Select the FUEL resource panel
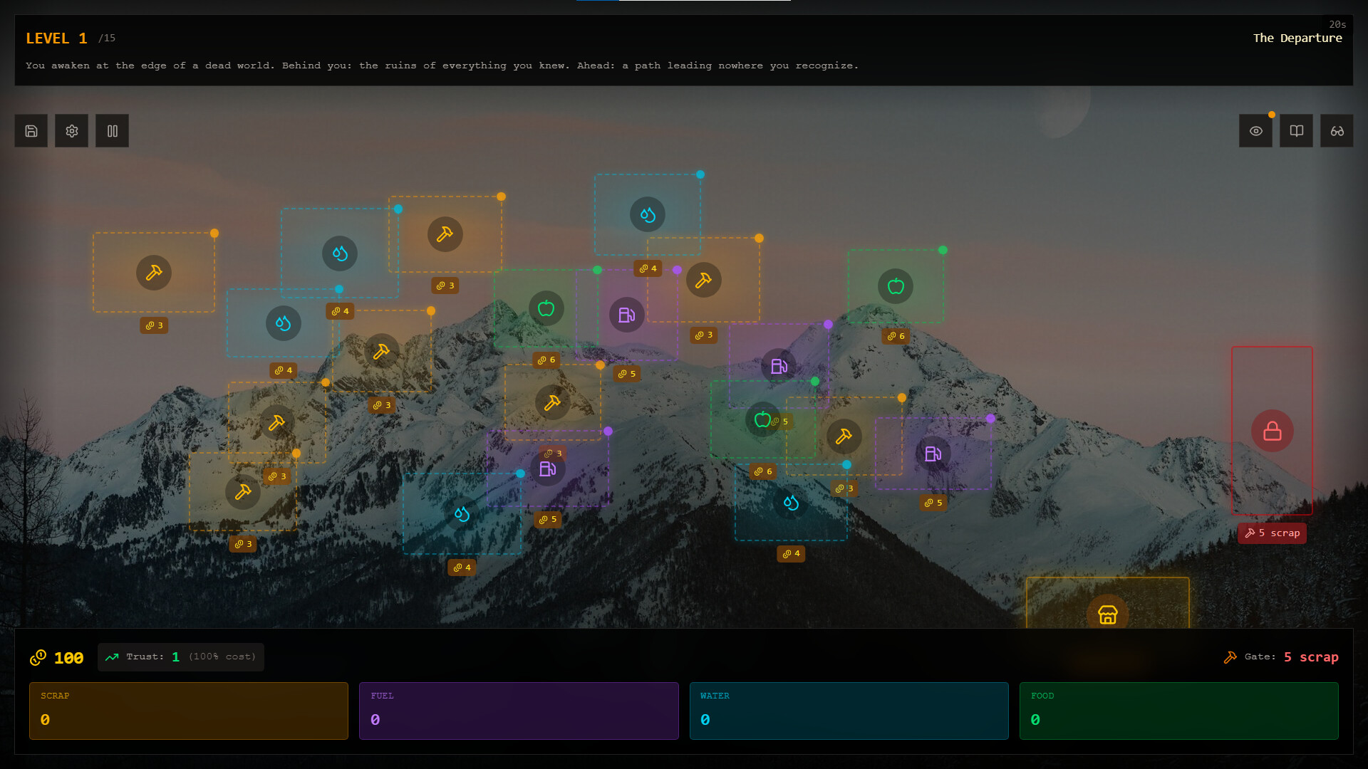Screen dimensions: 1368x769 click(x=519, y=711)
